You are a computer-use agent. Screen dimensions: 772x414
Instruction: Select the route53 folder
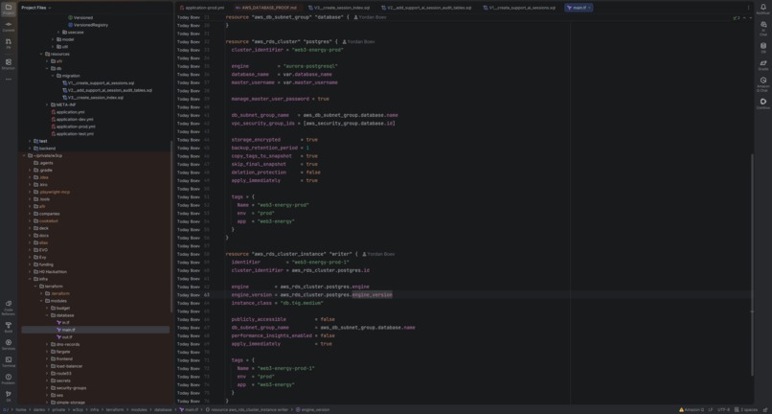(61, 374)
